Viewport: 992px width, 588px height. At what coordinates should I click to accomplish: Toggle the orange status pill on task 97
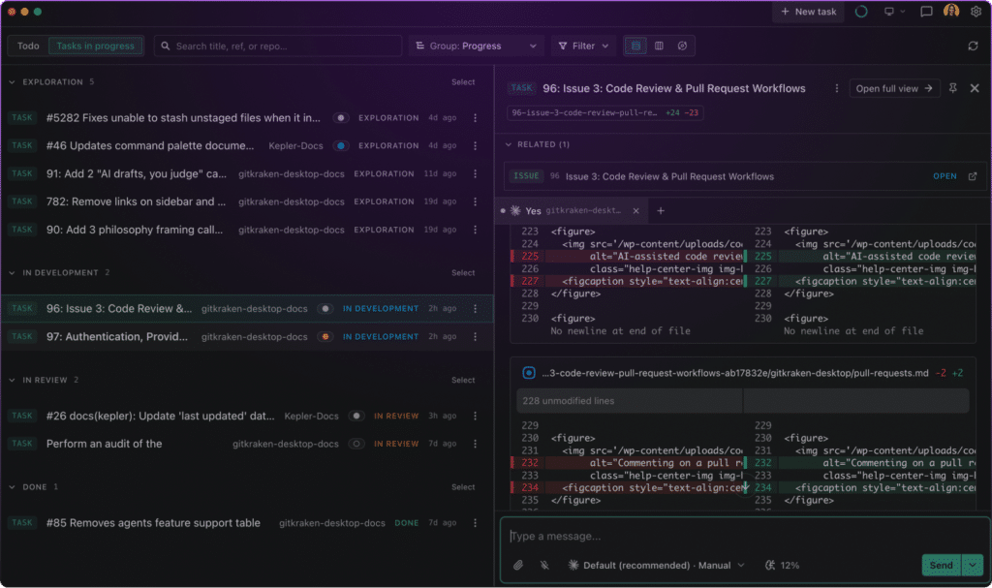(325, 337)
